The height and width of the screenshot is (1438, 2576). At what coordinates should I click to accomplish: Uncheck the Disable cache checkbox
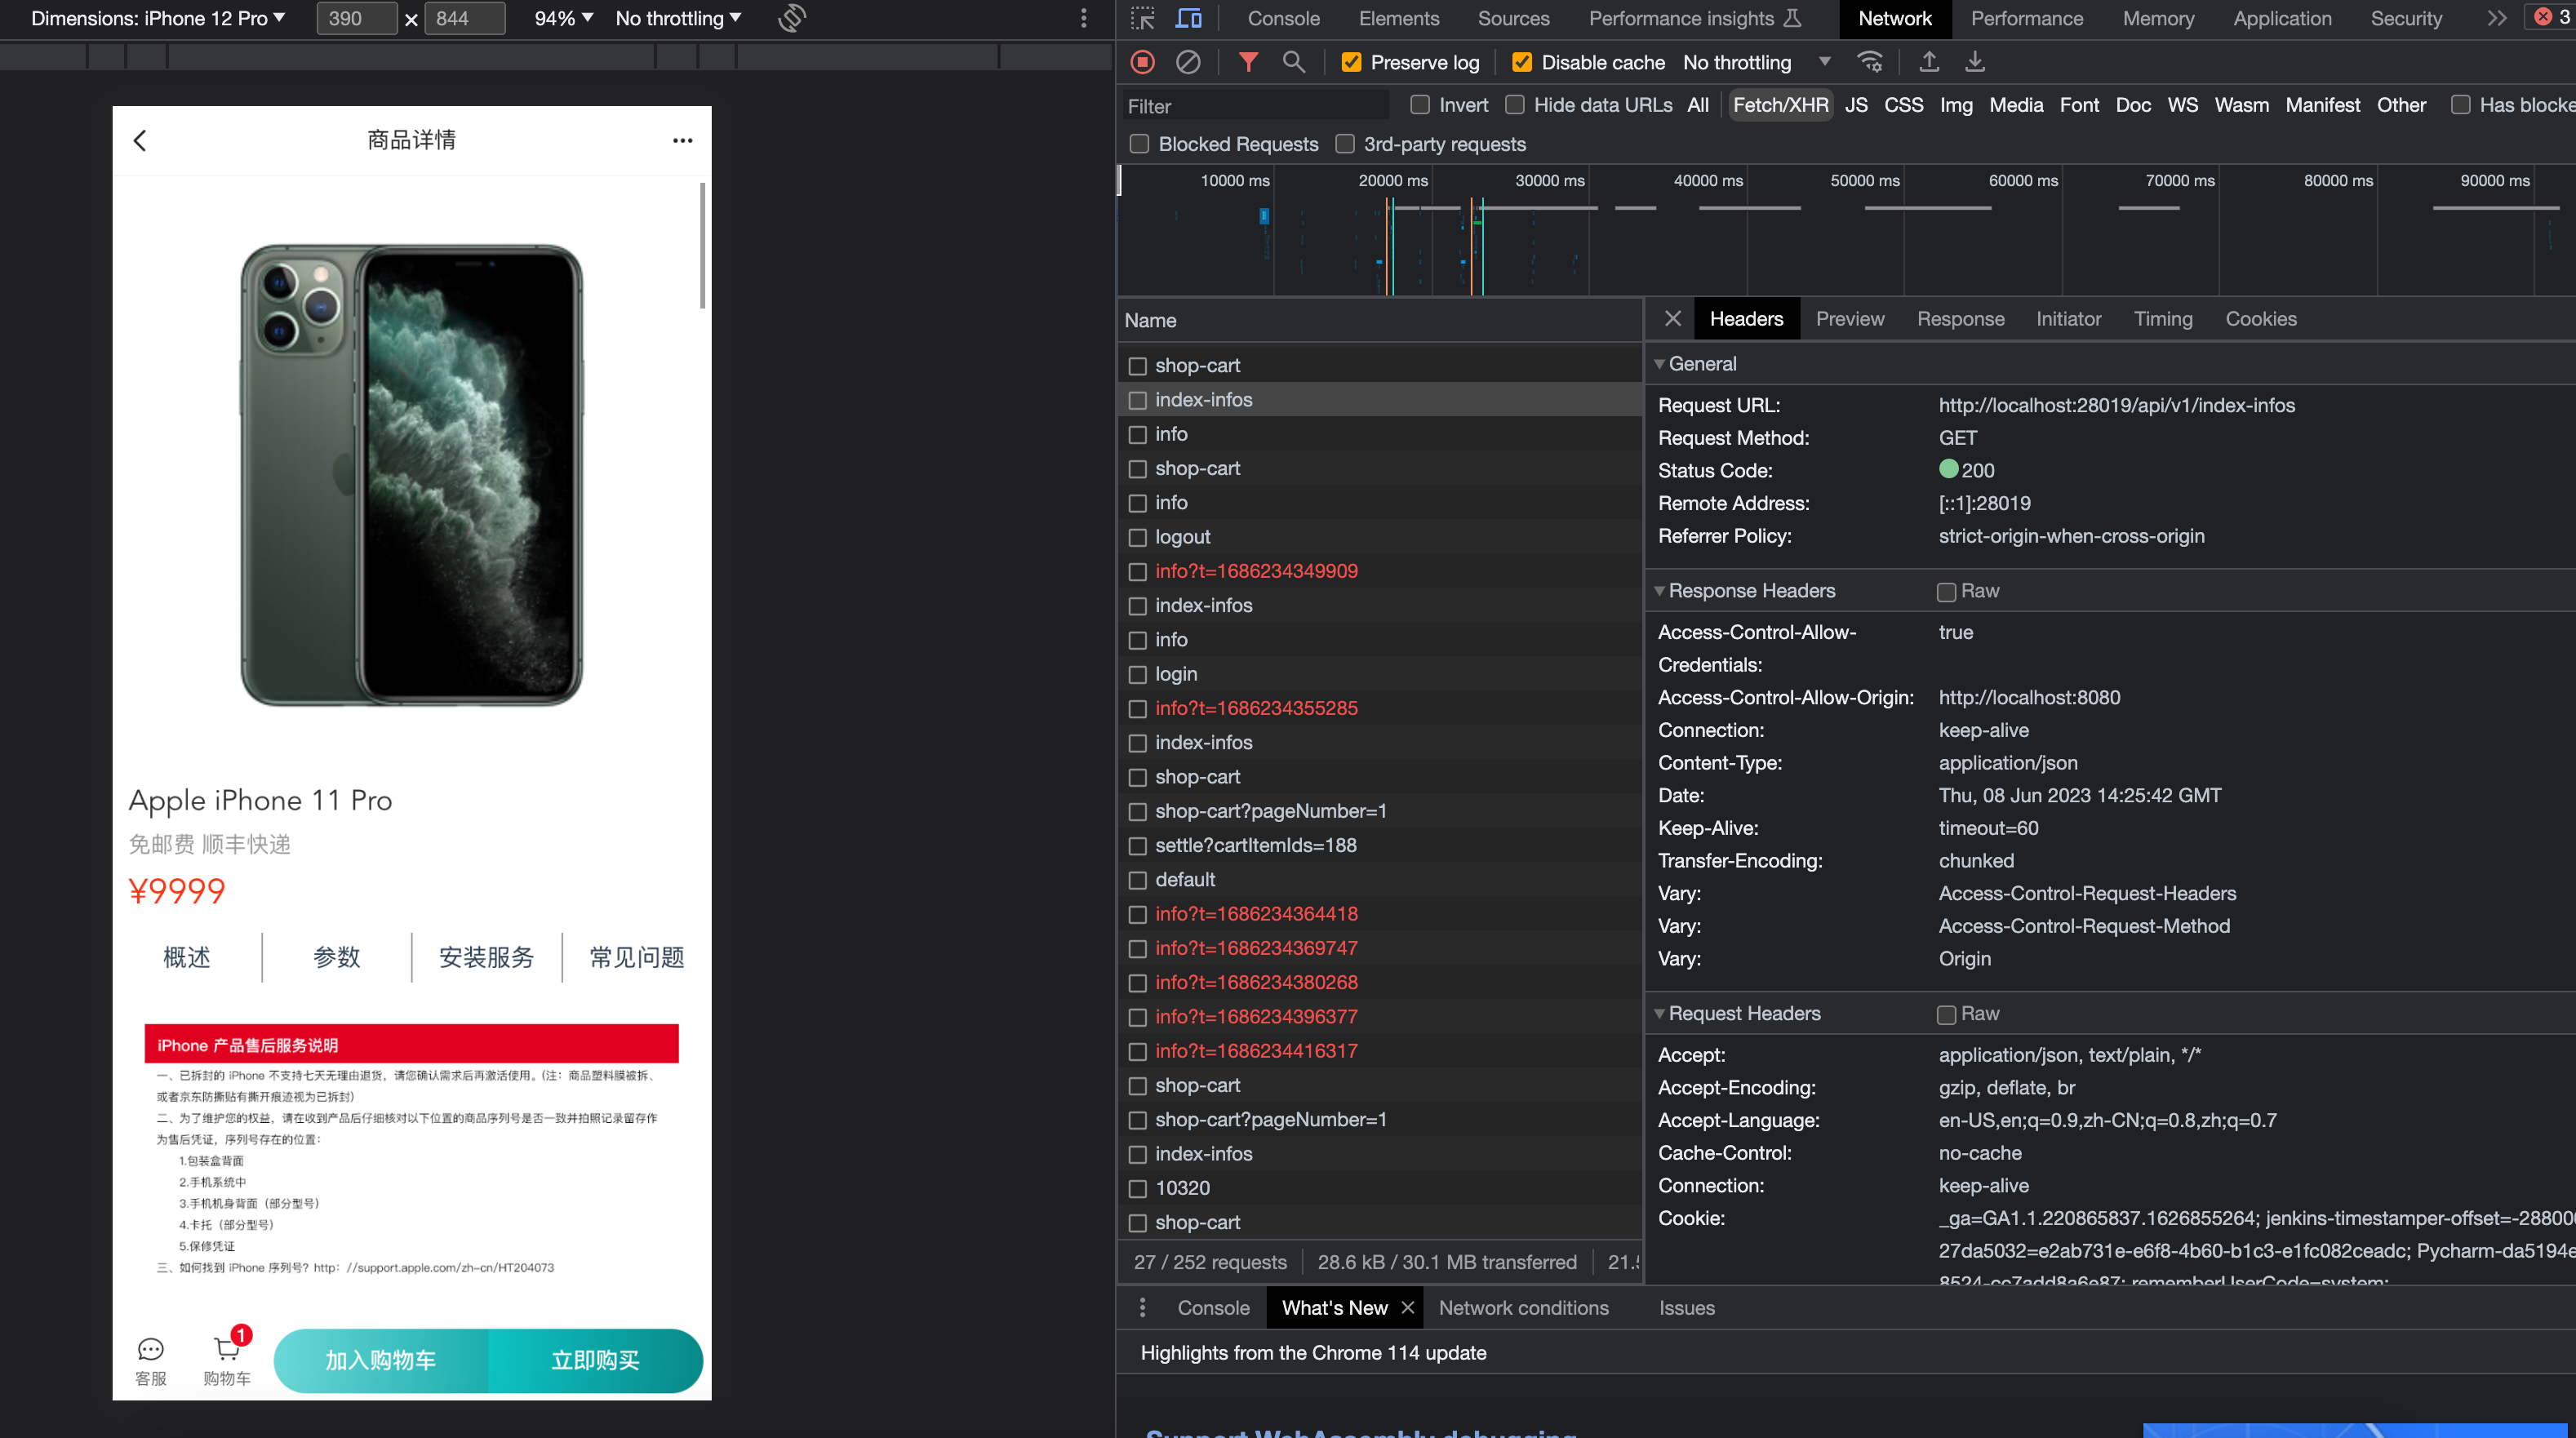[1521, 62]
